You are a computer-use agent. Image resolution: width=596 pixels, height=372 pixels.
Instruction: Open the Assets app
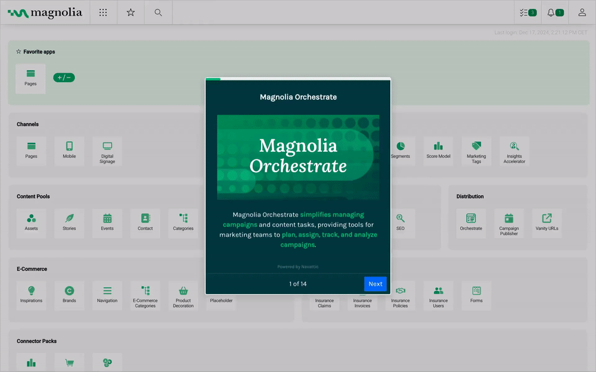coord(31,221)
